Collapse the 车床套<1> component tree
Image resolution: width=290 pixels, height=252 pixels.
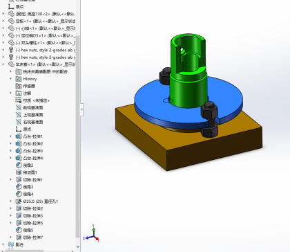tap(3, 64)
